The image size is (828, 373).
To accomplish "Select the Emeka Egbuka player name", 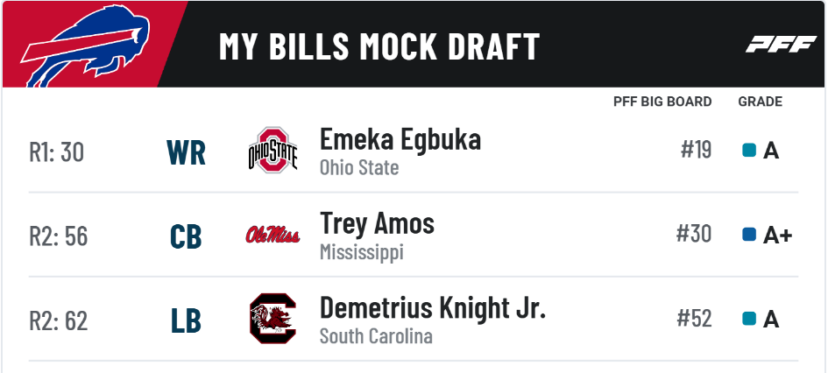I will (x=400, y=140).
